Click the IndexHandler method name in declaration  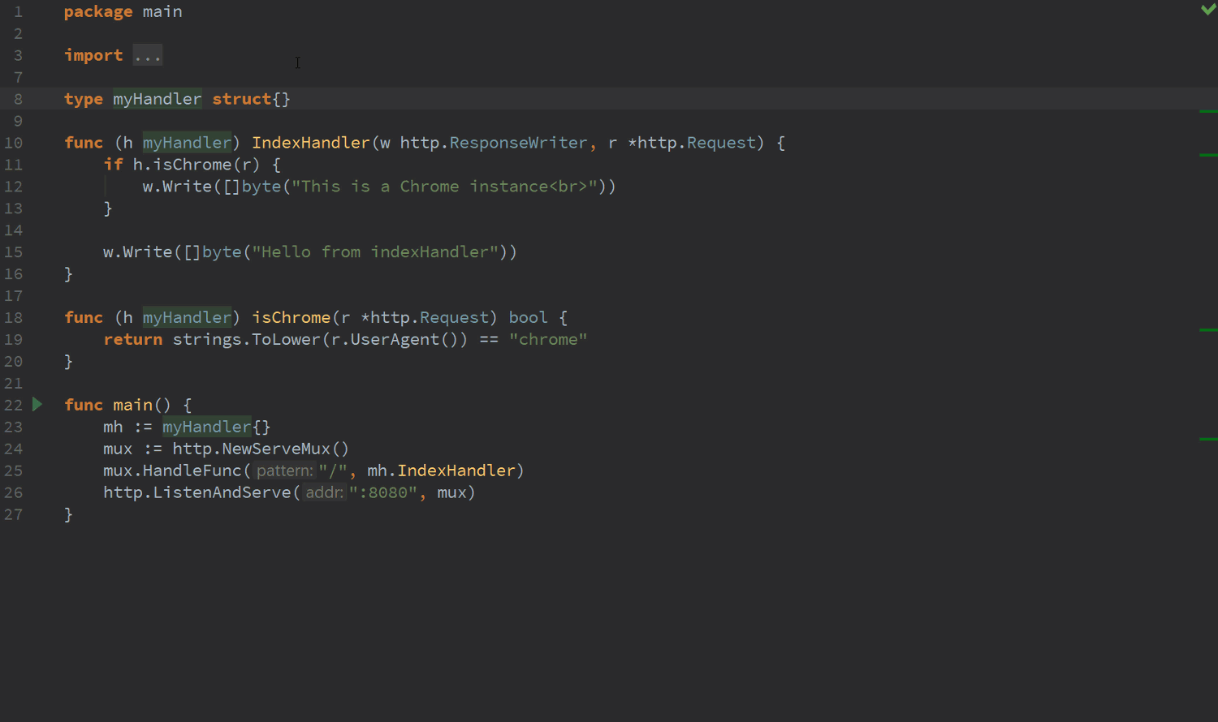click(311, 143)
